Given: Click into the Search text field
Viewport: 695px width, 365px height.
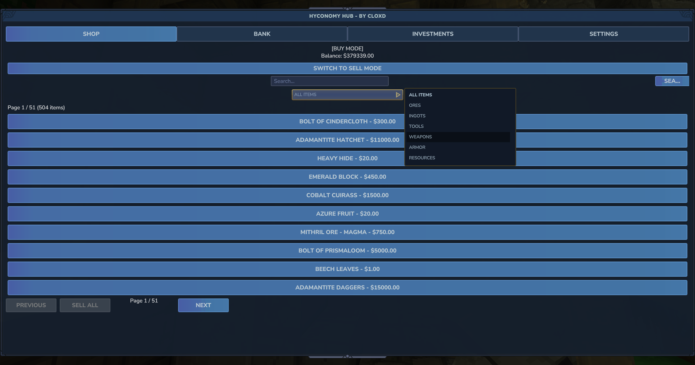Looking at the screenshot, I should click(x=329, y=81).
